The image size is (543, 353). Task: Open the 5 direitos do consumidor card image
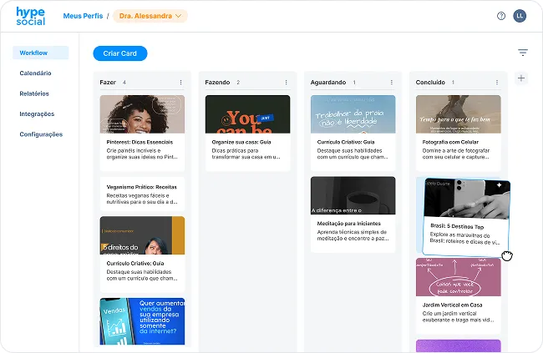click(x=142, y=235)
